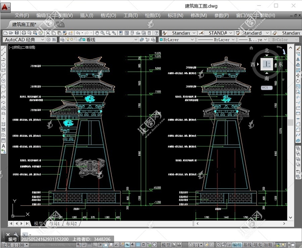Select the Line tool in draw toolbar
This screenshot has width=302, height=248.
click(x=3, y=49)
